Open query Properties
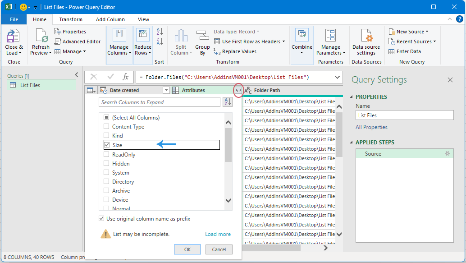 point(70,32)
